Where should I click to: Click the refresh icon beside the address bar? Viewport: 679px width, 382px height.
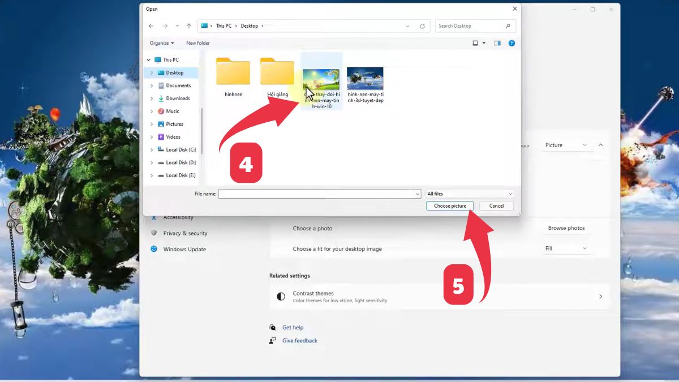(x=422, y=25)
